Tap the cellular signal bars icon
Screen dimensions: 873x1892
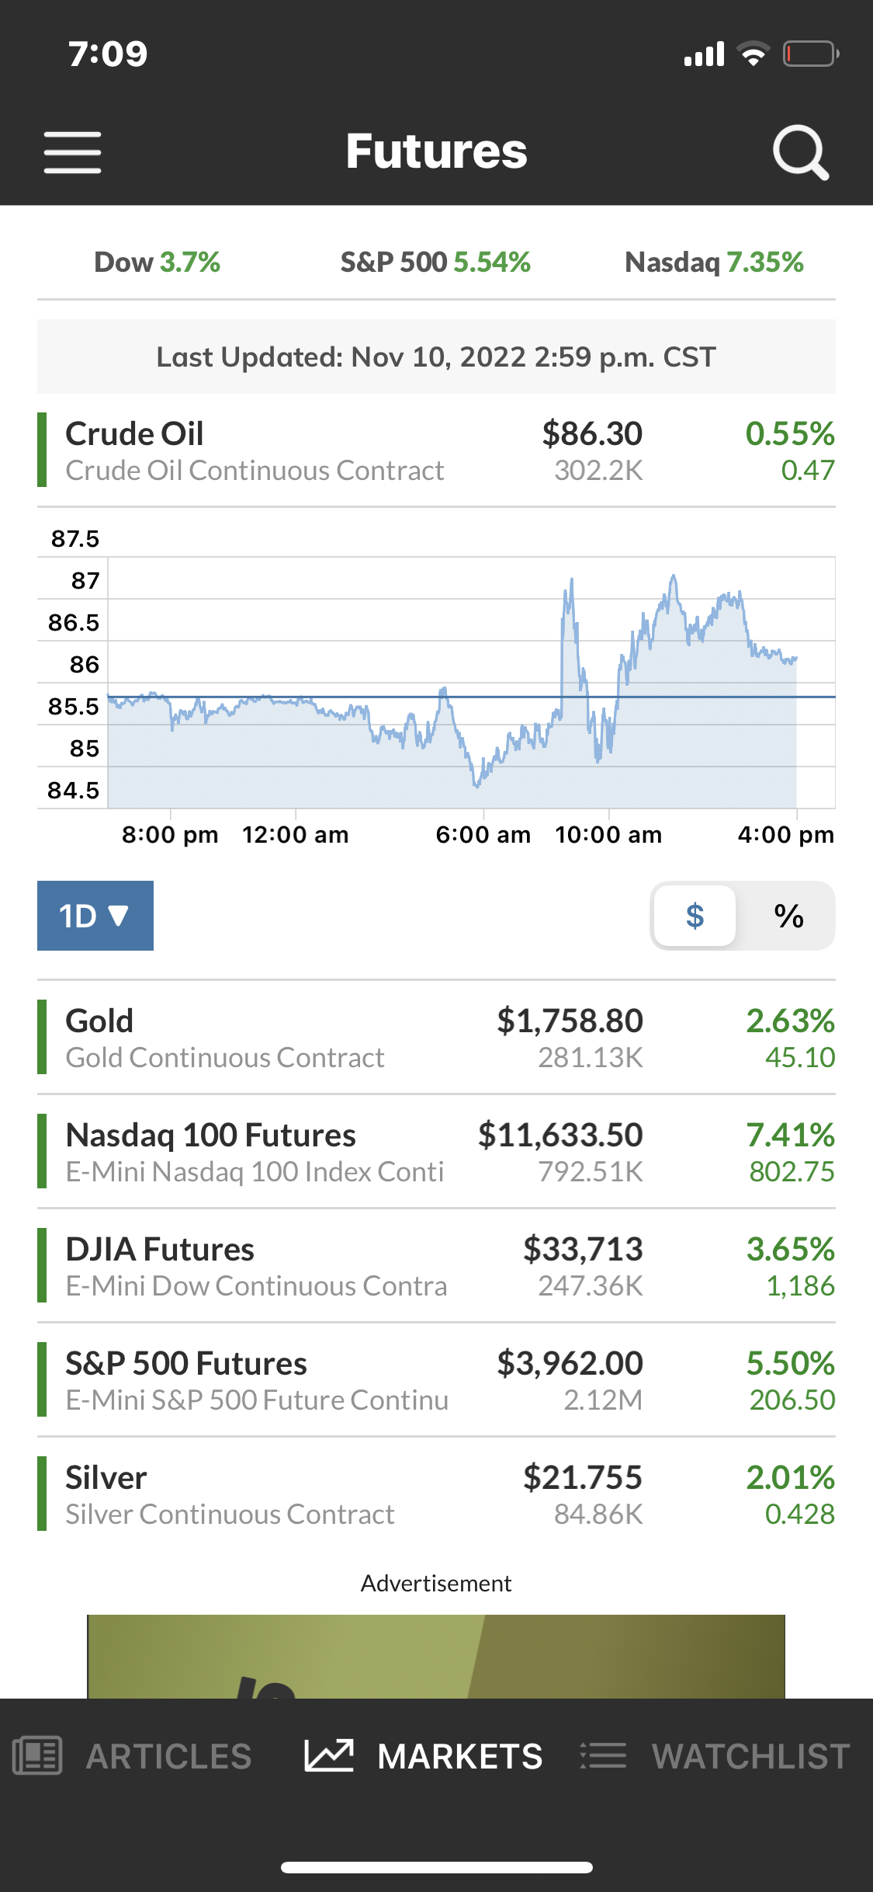pos(704,54)
